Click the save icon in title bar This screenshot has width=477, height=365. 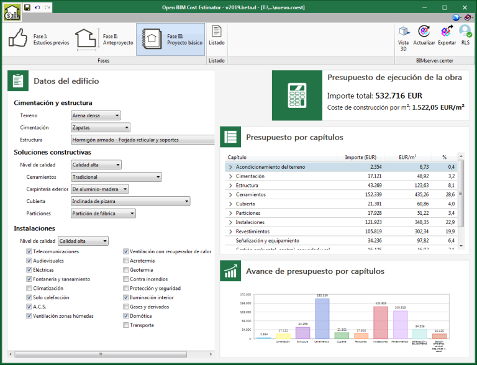[x=27, y=7]
